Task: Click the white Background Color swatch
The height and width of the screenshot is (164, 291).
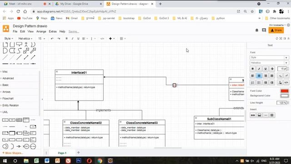Action: coord(285,96)
